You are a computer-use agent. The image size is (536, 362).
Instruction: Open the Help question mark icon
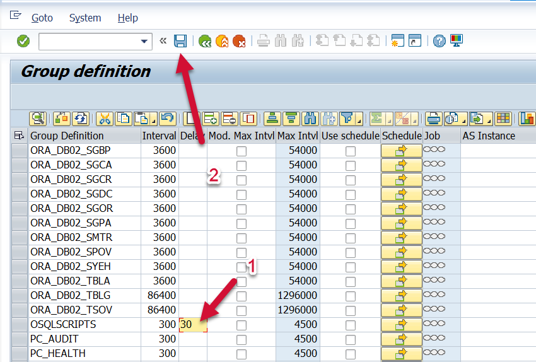click(x=440, y=42)
